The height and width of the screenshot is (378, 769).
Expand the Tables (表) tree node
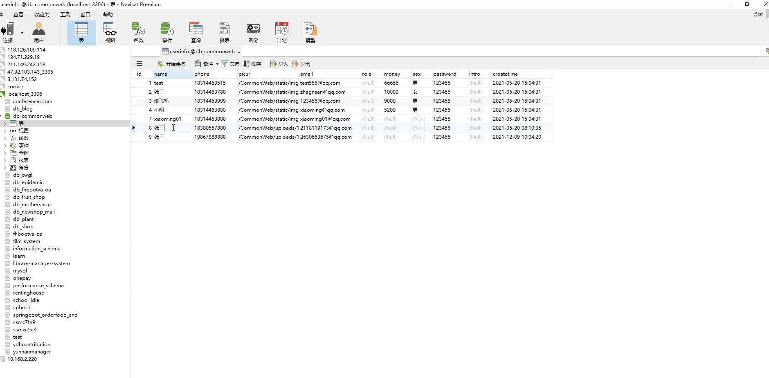coord(5,124)
